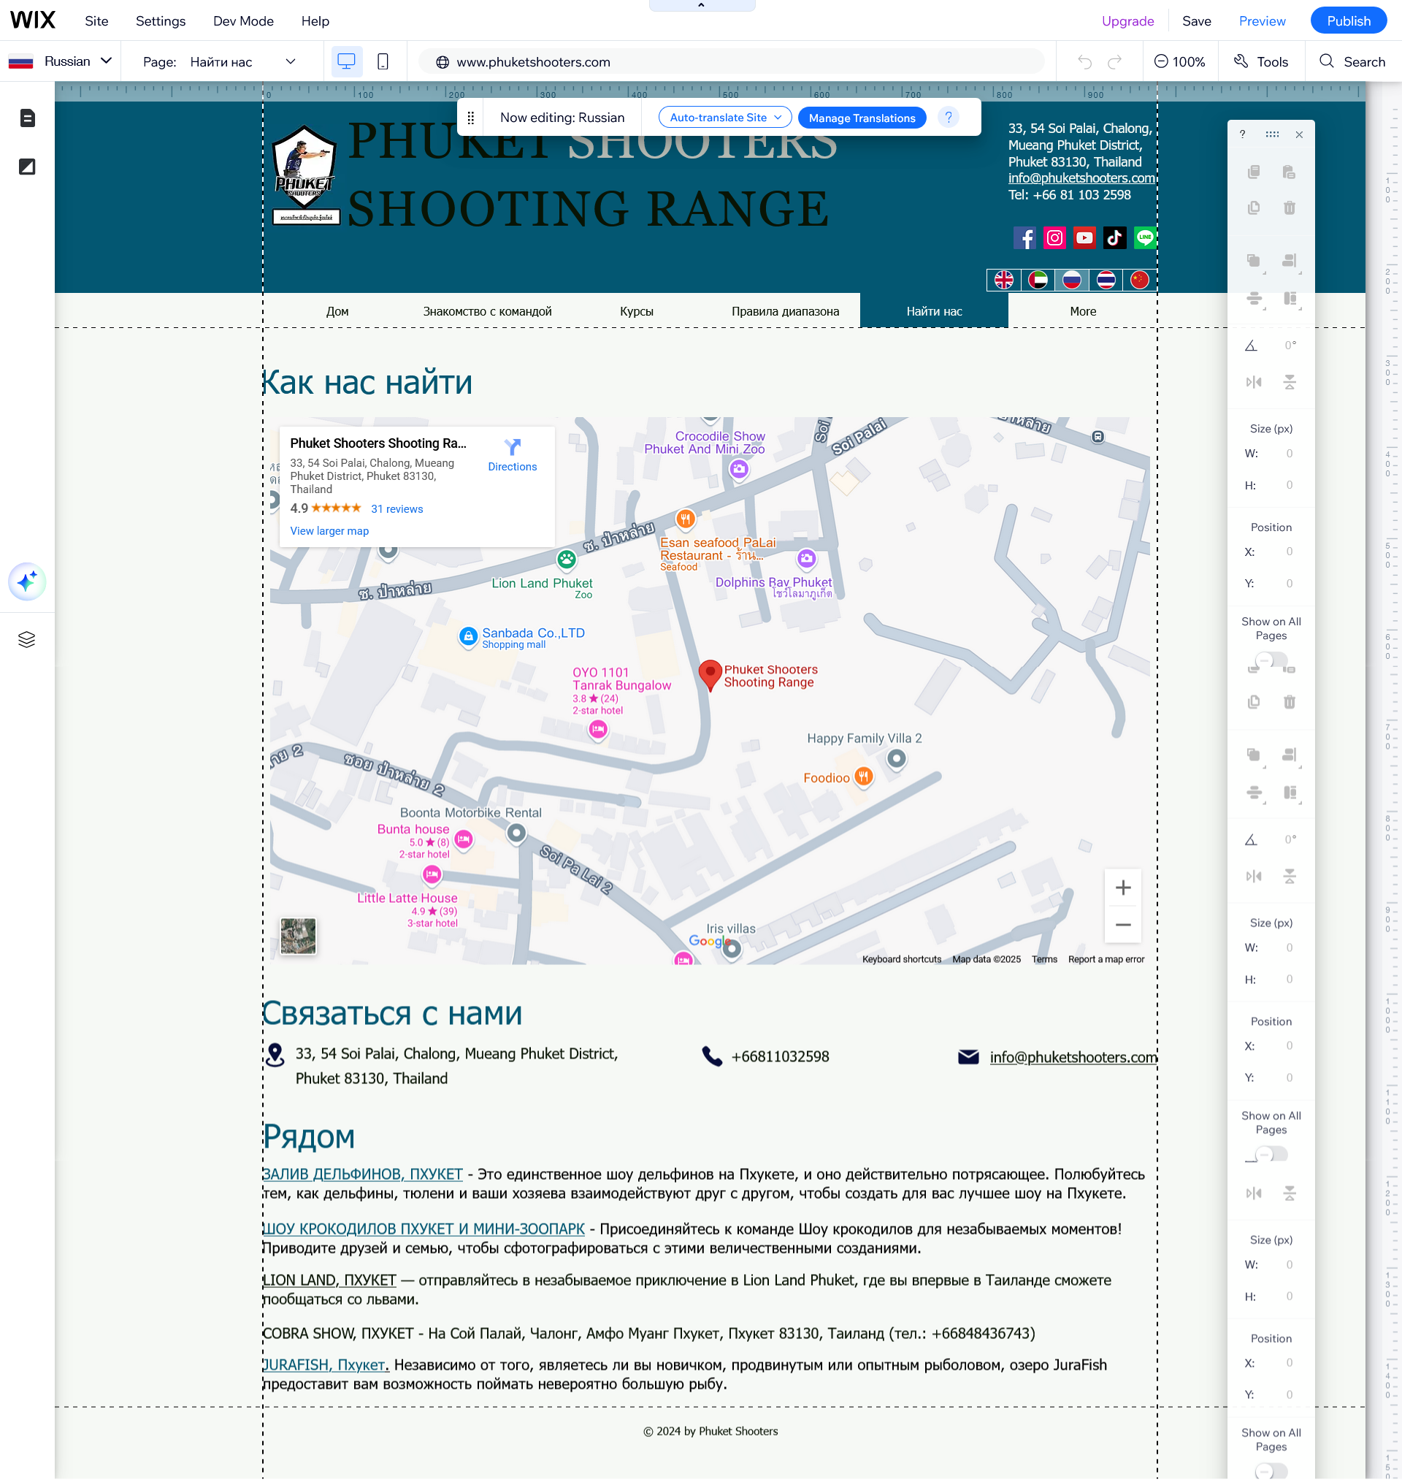The image size is (1402, 1480).
Task: Click the envelope icon in contact section
Action: (x=968, y=1056)
